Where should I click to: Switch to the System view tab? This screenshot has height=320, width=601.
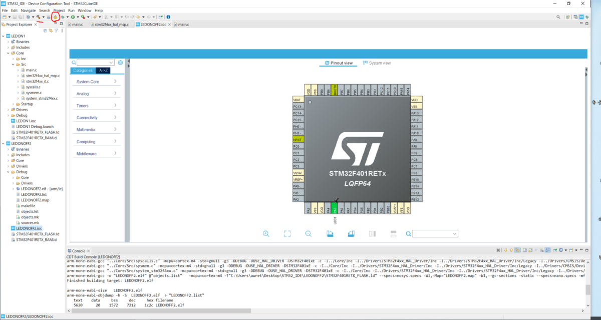[377, 63]
